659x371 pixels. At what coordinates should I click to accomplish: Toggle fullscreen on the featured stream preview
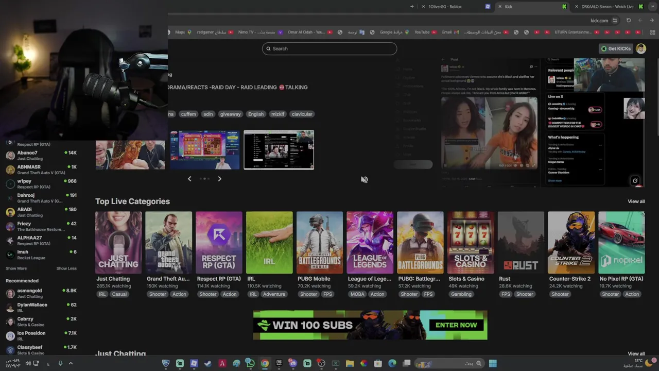pyautogui.click(x=635, y=180)
